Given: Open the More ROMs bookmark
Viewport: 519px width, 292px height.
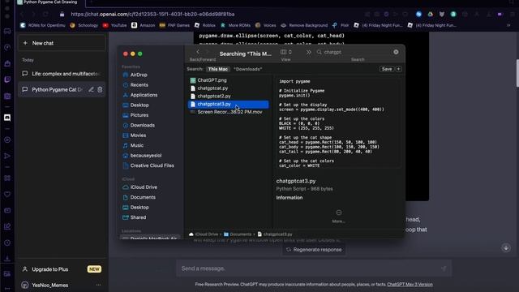Looking at the screenshot, I should pyautogui.click(x=236, y=25).
